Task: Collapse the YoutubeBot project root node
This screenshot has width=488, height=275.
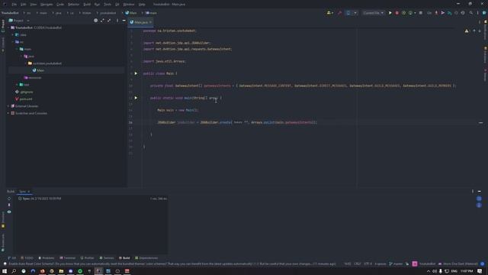Action: 8,27
